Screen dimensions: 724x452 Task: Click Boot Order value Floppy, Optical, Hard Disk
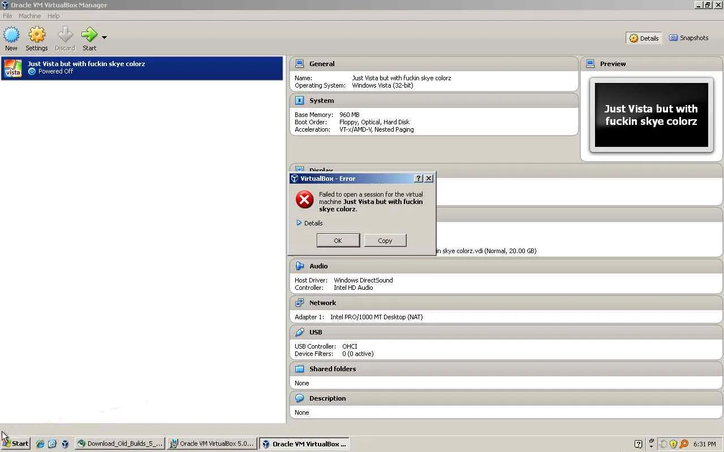374,122
